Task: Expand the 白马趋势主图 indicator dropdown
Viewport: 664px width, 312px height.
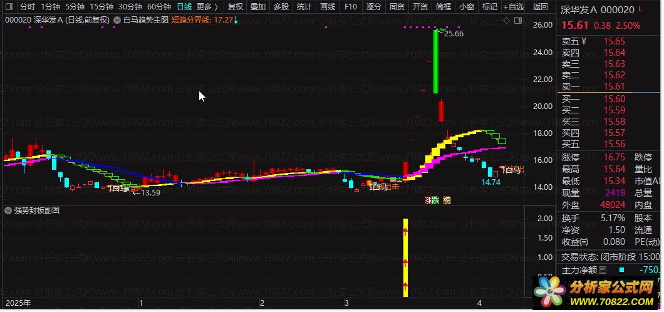Action: 117,20
